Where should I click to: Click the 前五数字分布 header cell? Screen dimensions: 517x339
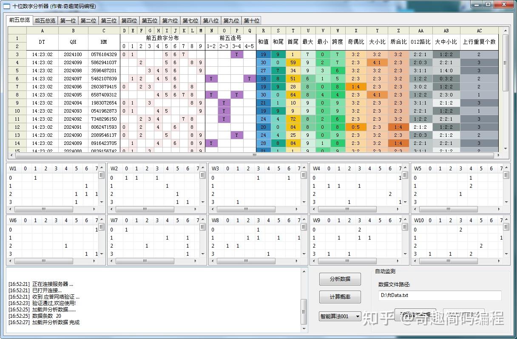pos(162,38)
